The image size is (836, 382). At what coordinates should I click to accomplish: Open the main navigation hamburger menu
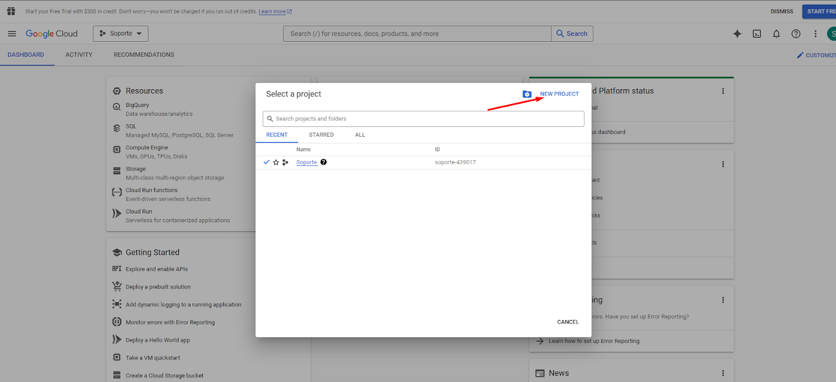pos(12,33)
